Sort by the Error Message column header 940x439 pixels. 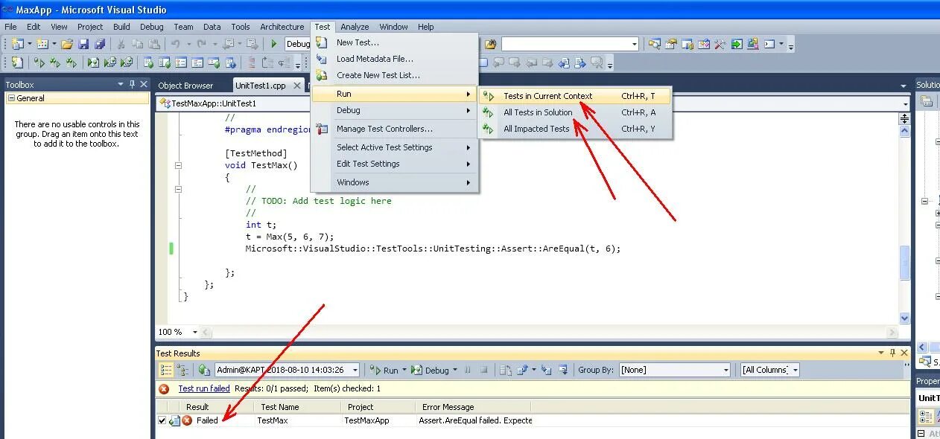click(473, 407)
